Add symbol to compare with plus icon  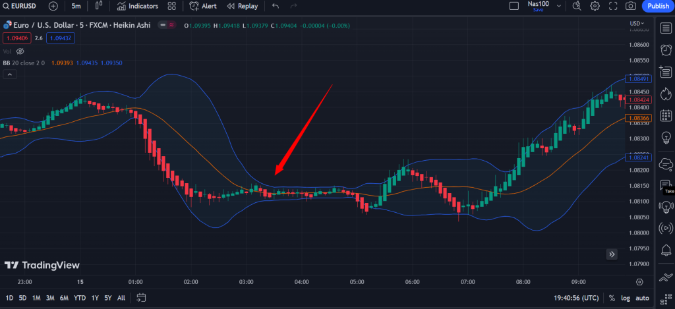53,6
